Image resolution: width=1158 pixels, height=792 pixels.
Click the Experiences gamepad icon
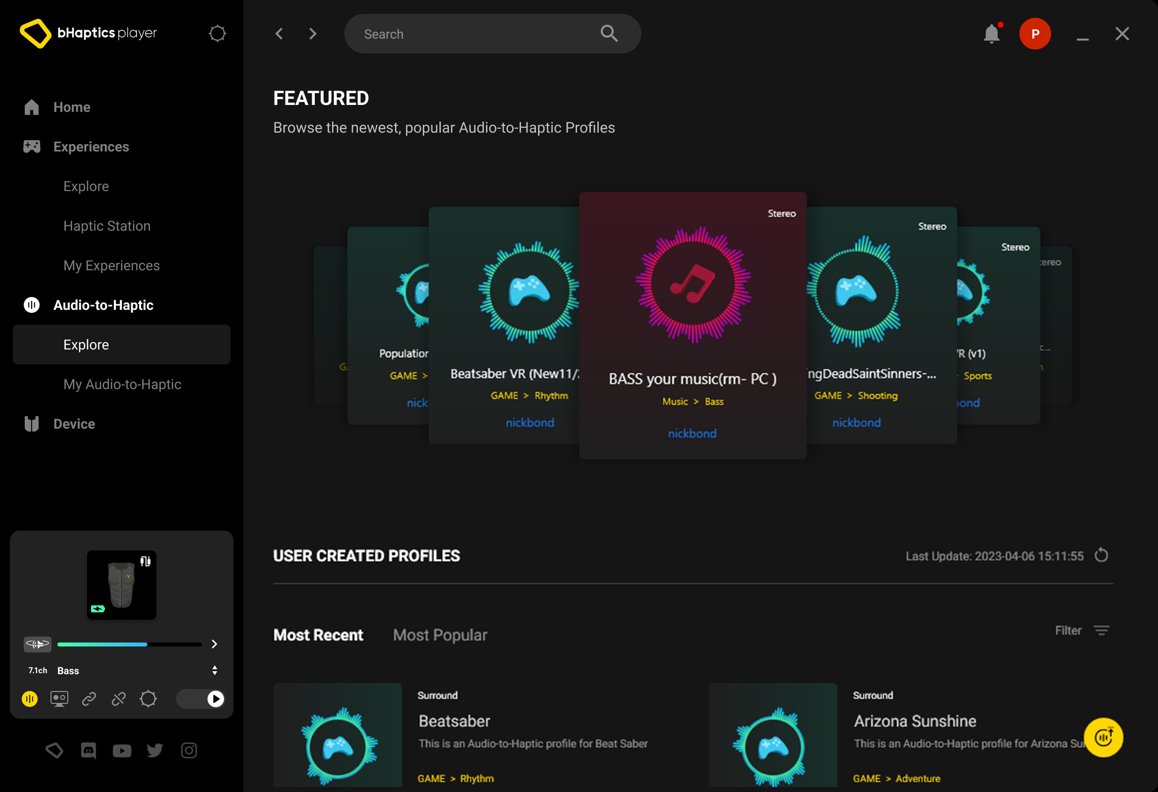(31, 146)
